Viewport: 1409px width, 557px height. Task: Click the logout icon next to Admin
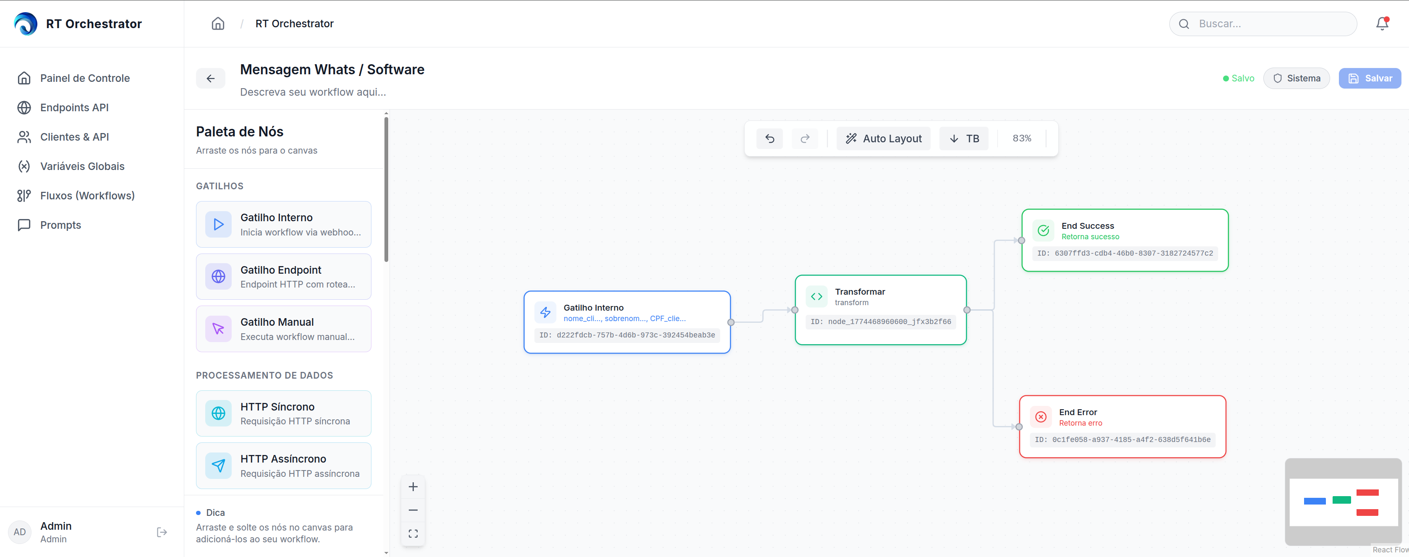pos(162,532)
